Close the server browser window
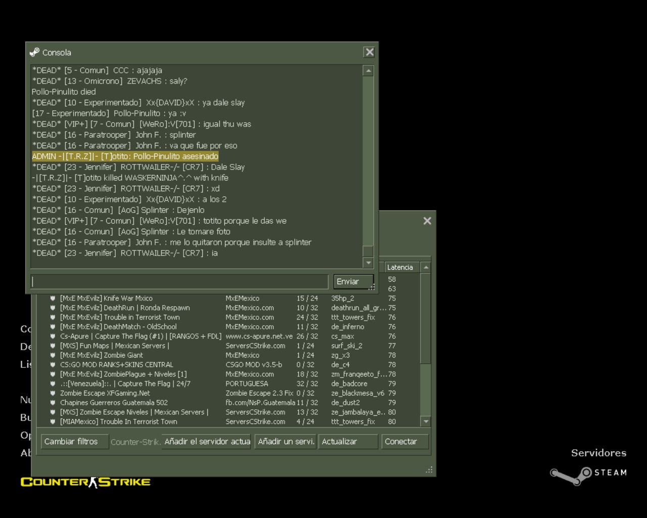Image resolution: width=647 pixels, height=518 pixels. pos(427,221)
